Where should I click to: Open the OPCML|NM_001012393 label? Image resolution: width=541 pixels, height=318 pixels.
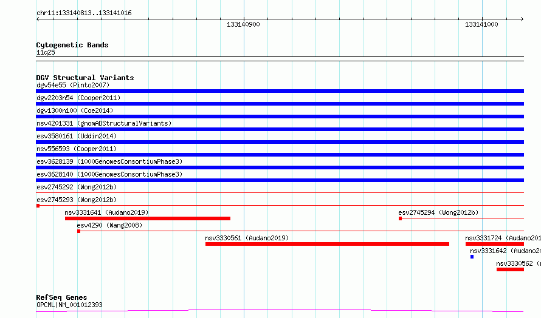pyautogui.click(x=69, y=305)
